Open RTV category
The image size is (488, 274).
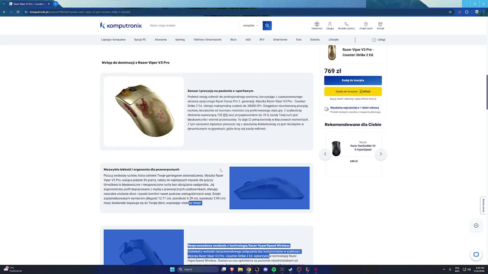click(x=262, y=40)
